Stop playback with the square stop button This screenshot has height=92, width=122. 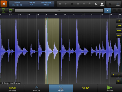(x=60, y=4)
